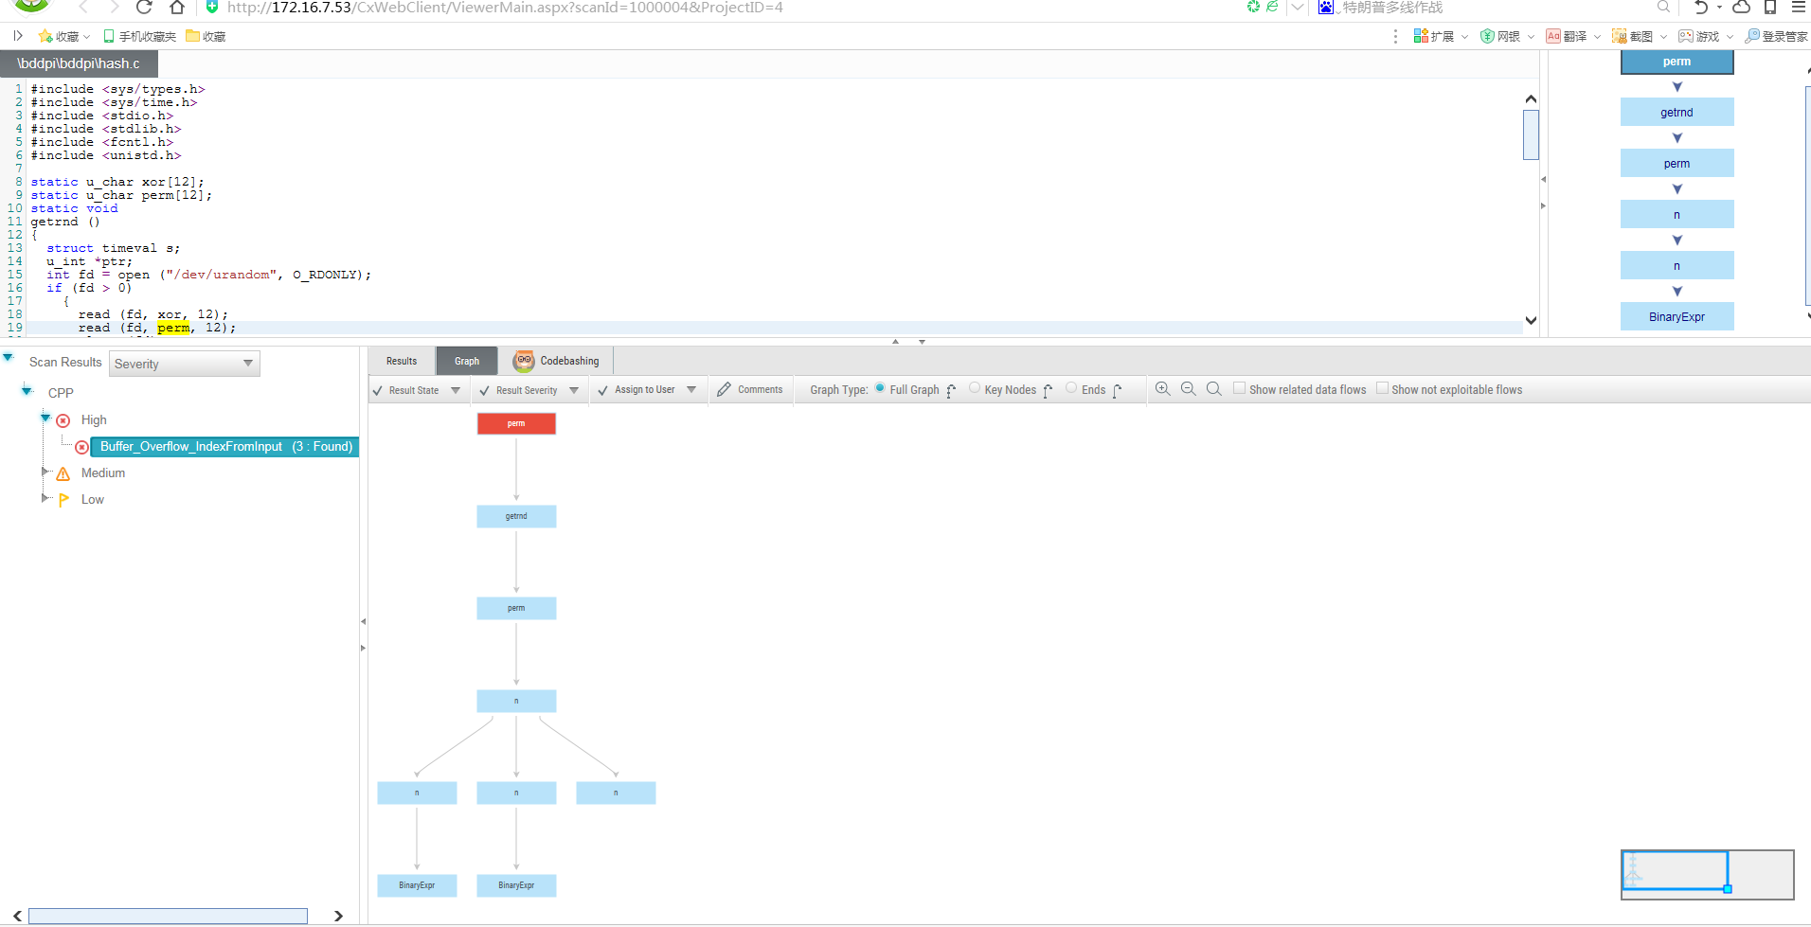Open the 手机收藏夹 mobile bookmarks
The width and height of the screenshot is (1811, 927).
pyautogui.click(x=139, y=36)
